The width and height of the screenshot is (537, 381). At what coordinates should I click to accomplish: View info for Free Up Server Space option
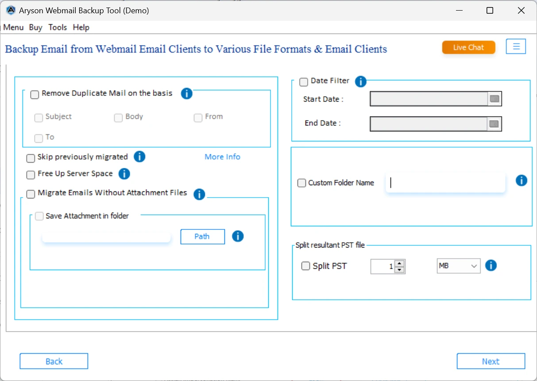click(x=124, y=174)
